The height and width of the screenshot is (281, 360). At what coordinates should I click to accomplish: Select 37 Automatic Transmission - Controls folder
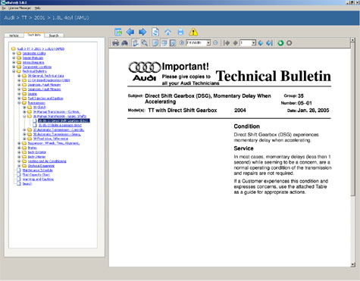[x=58, y=130]
